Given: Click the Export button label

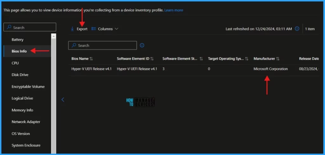Looking at the screenshot, I should tap(82, 29).
